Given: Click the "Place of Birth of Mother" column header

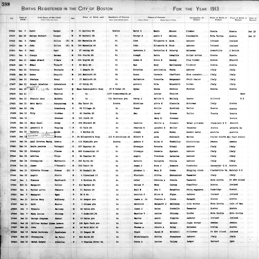Looking at the screenshot, I should (x=238, y=19).
